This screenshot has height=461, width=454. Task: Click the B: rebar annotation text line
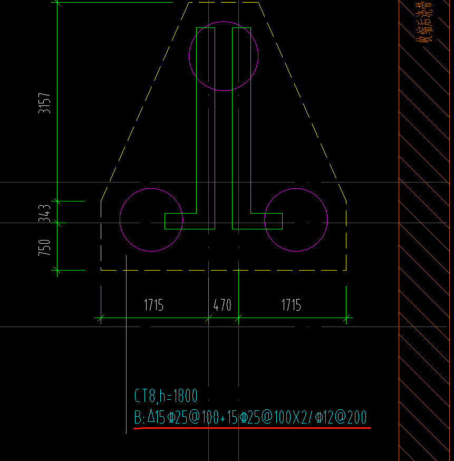click(250, 417)
